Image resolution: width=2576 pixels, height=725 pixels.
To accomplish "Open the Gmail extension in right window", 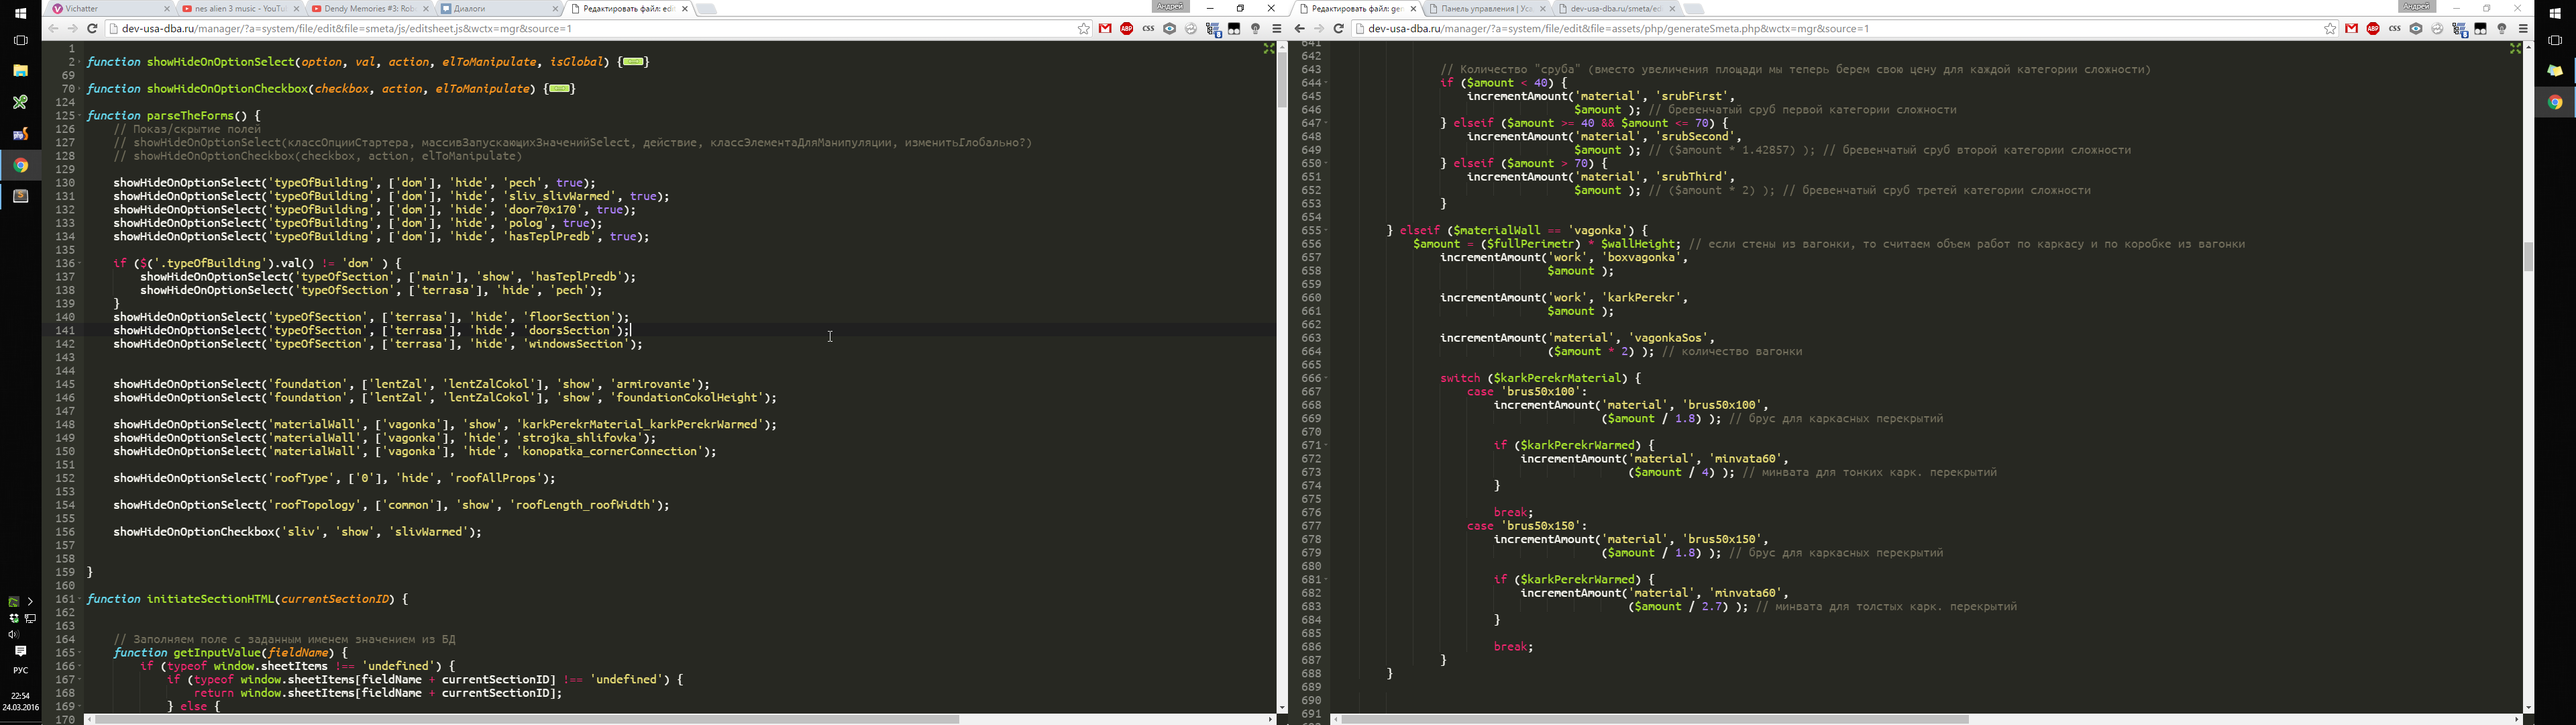I will (2352, 29).
